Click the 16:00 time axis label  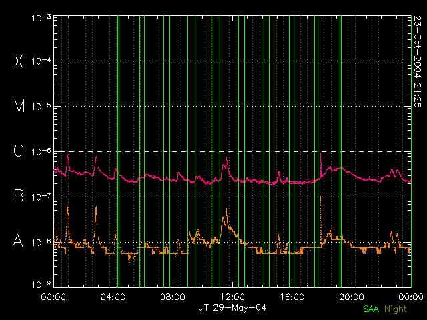coord(292,297)
